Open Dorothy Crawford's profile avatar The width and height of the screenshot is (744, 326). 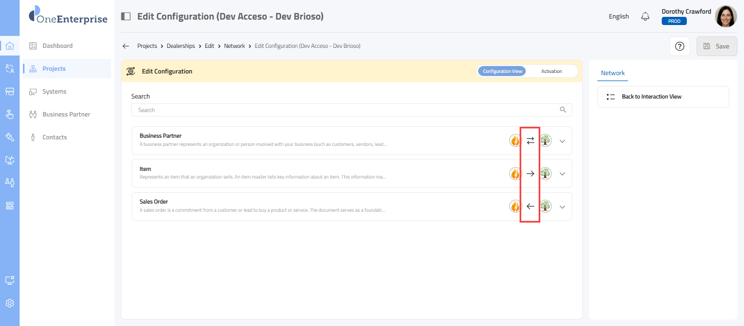[725, 16]
